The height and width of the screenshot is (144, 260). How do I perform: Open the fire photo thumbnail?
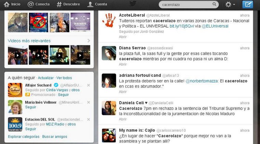[60, 22]
